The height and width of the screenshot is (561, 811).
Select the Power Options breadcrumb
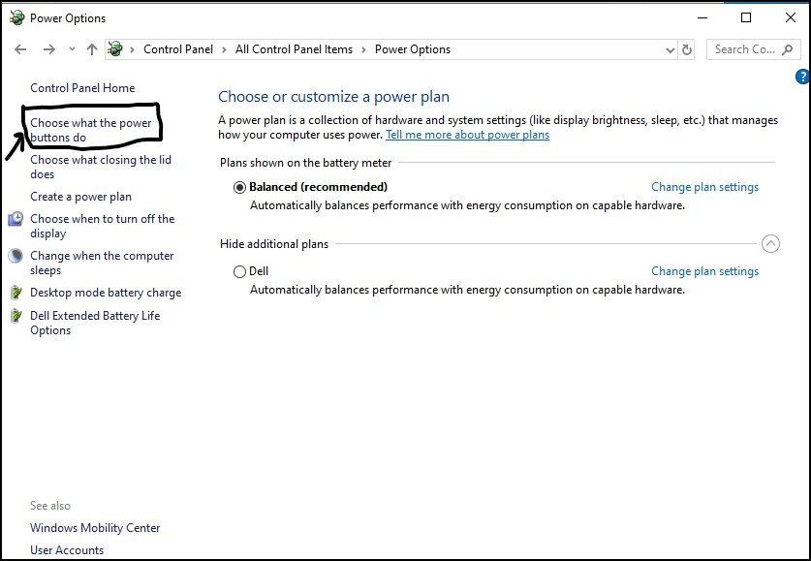(412, 49)
